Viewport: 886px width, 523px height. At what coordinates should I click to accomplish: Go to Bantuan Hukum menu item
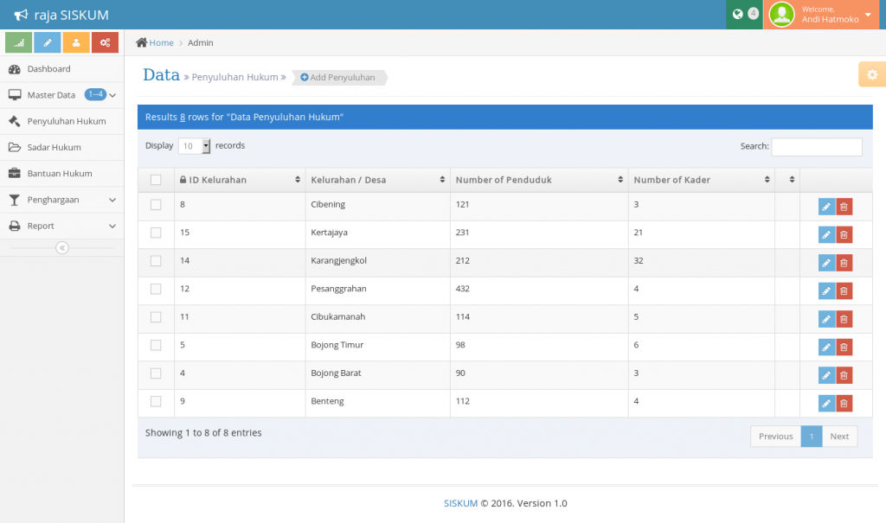[59, 174]
